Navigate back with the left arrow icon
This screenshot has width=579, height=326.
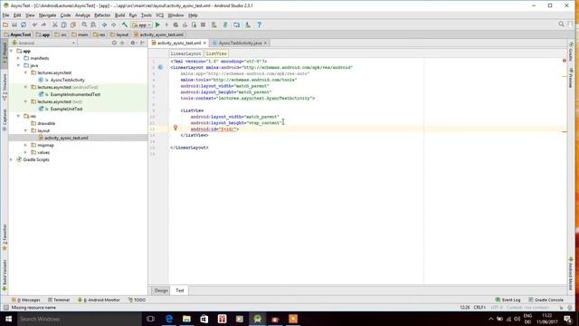coord(105,24)
